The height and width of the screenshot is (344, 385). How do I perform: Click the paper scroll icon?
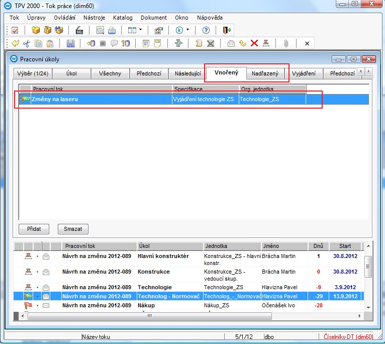pyautogui.click(x=199, y=44)
